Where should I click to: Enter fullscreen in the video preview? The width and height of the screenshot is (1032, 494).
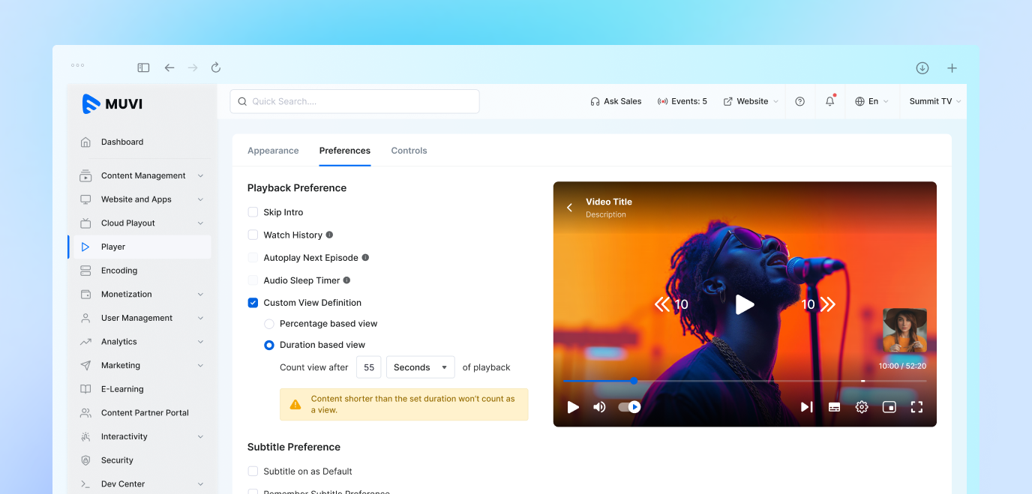point(916,407)
